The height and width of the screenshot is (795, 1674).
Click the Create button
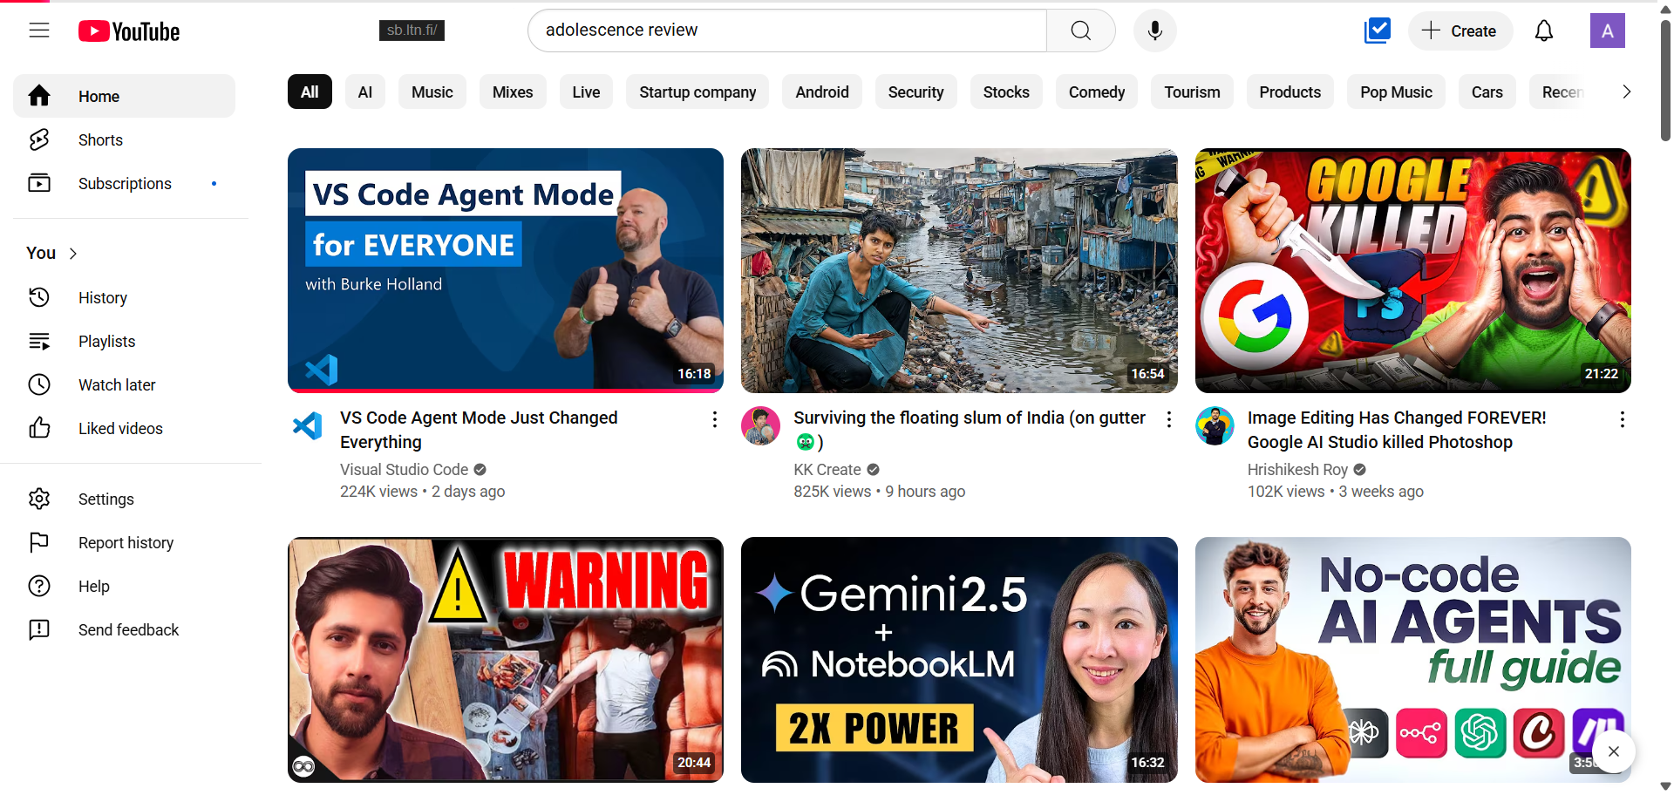pos(1460,31)
